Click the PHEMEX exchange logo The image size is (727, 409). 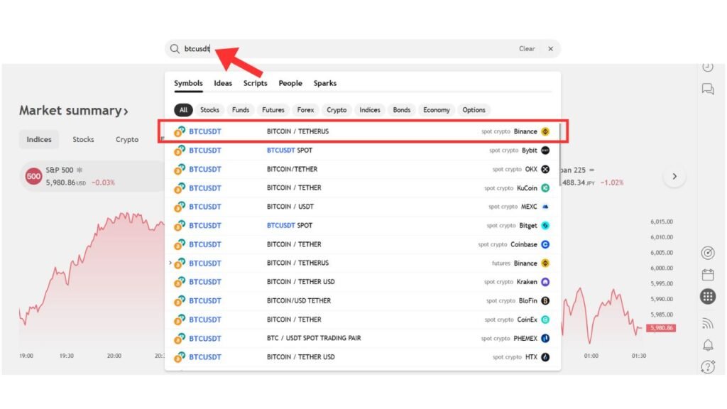click(545, 339)
